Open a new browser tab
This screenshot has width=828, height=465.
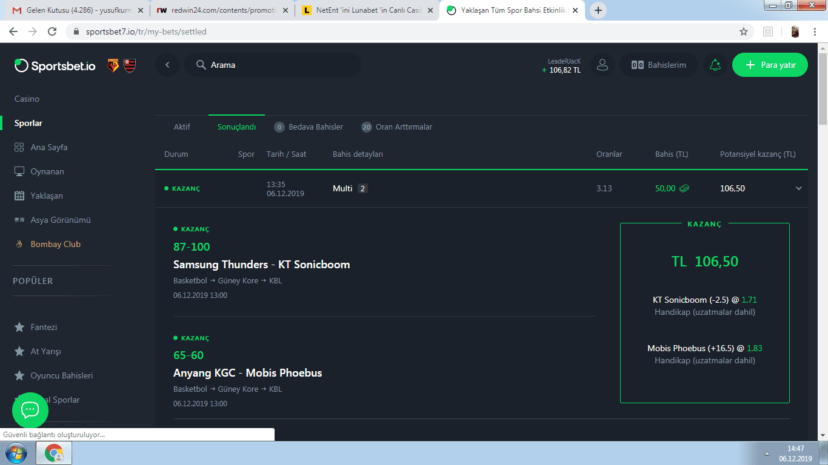coord(598,10)
